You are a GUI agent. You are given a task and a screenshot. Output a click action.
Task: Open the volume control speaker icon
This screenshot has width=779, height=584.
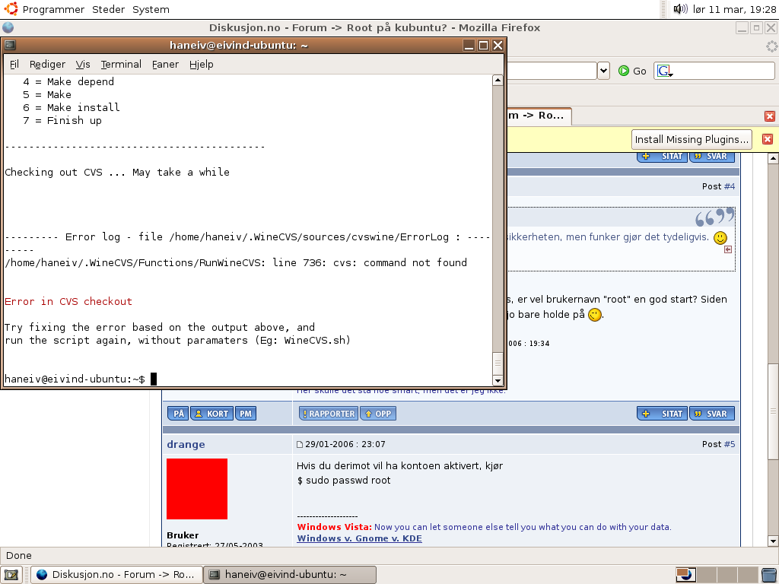click(680, 8)
